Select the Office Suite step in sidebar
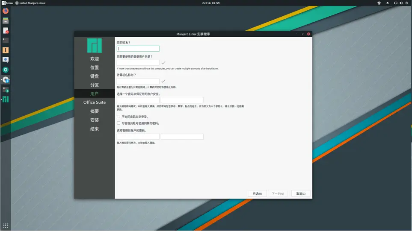 94,102
